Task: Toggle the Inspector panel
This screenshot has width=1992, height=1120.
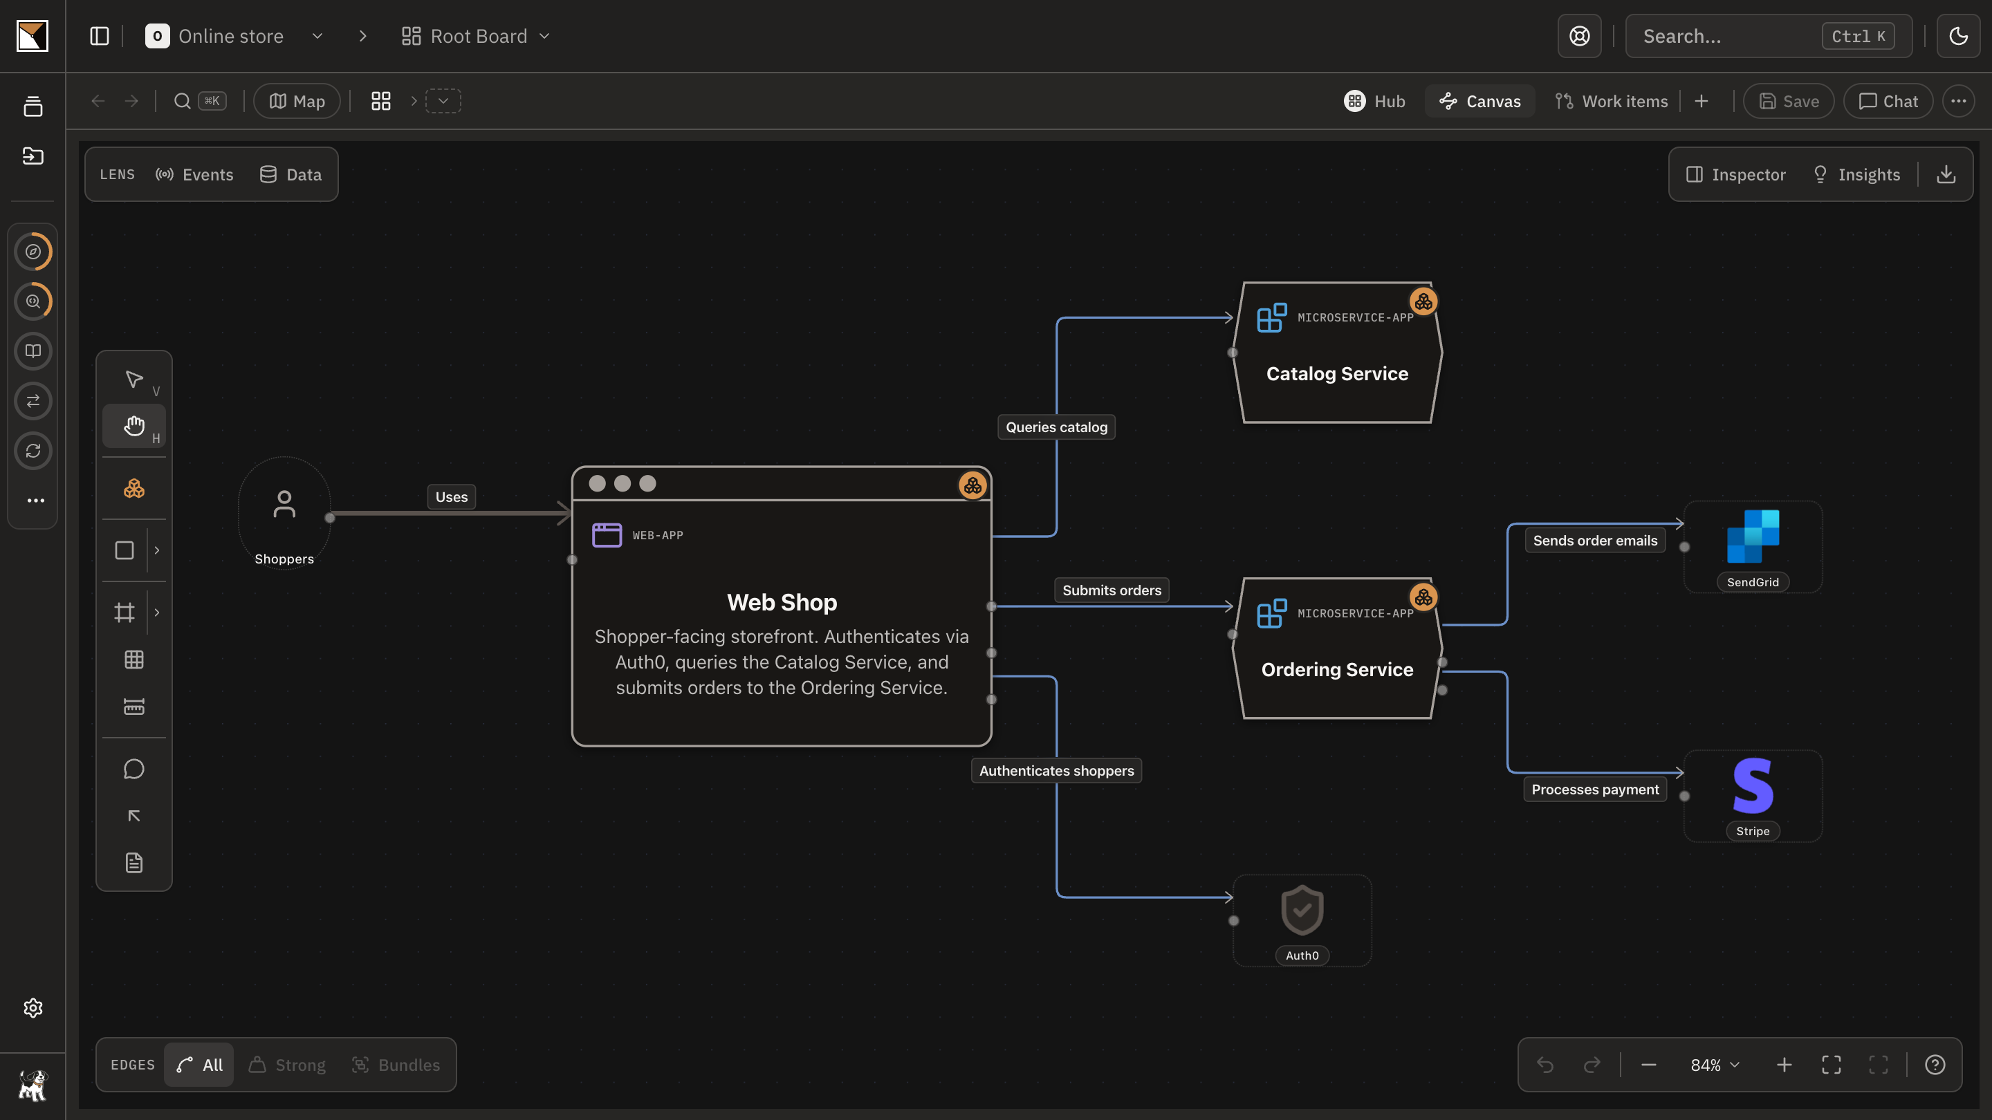Action: [x=1735, y=175]
